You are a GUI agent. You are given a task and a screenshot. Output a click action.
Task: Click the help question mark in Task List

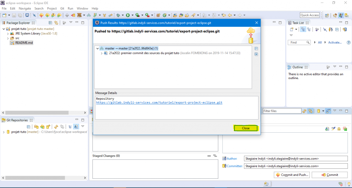[349, 42]
